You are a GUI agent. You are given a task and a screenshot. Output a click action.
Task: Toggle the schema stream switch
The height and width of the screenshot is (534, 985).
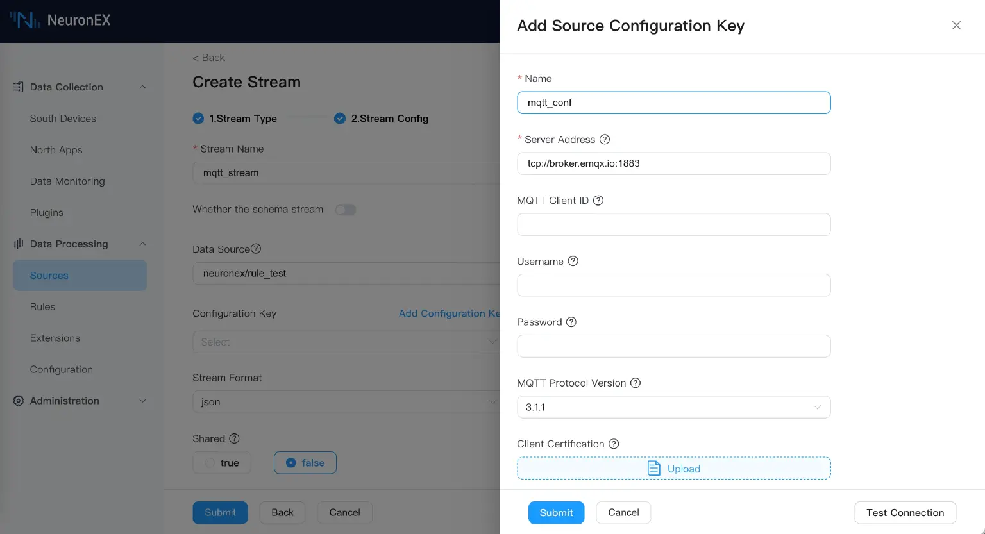pyautogui.click(x=345, y=210)
